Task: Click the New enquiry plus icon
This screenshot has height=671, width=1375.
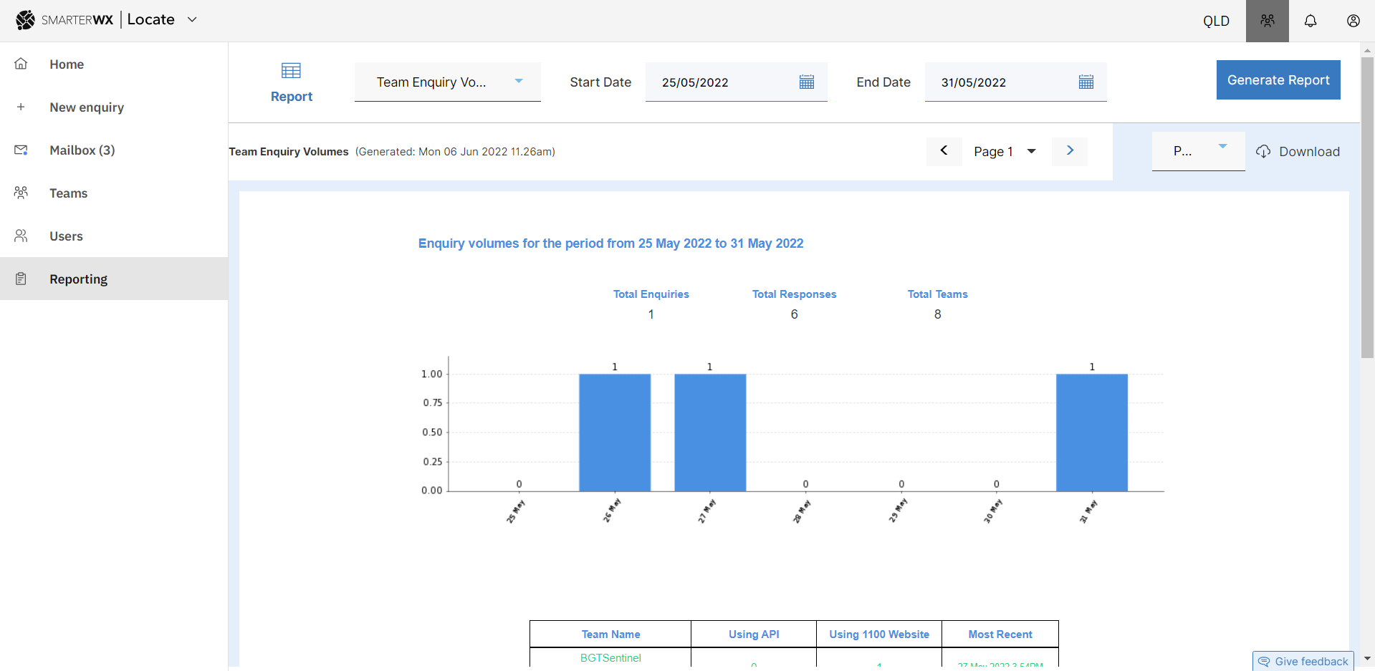Action: pos(21,107)
